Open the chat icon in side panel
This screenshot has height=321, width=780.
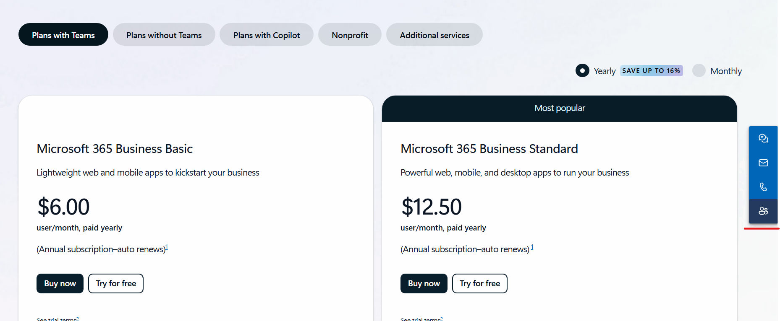point(763,138)
